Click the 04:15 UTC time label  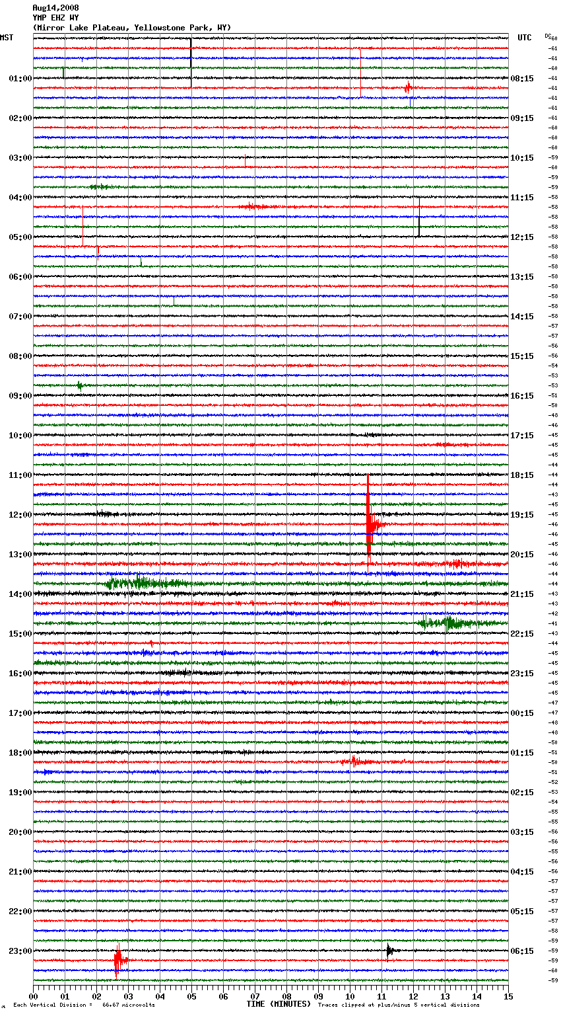point(522,871)
